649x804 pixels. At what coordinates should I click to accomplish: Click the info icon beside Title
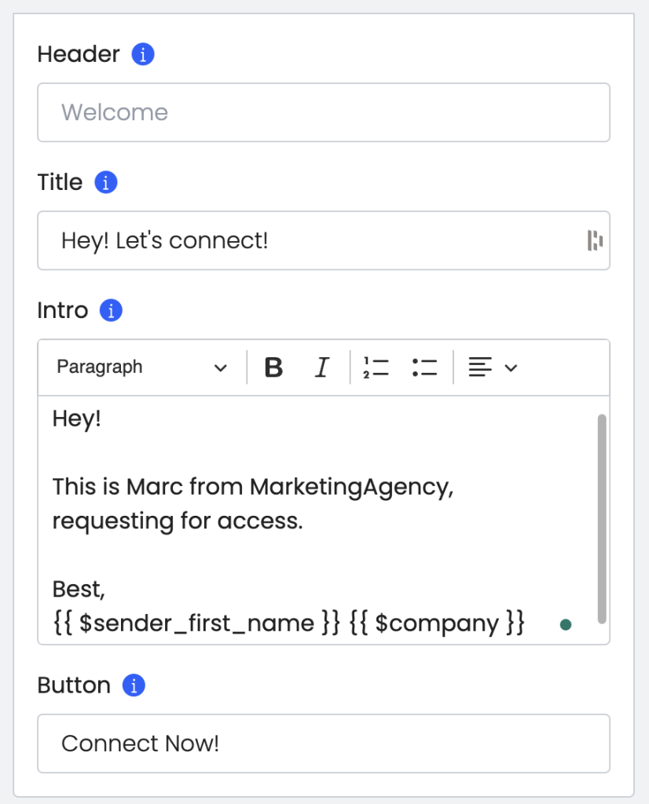[x=106, y=183]
